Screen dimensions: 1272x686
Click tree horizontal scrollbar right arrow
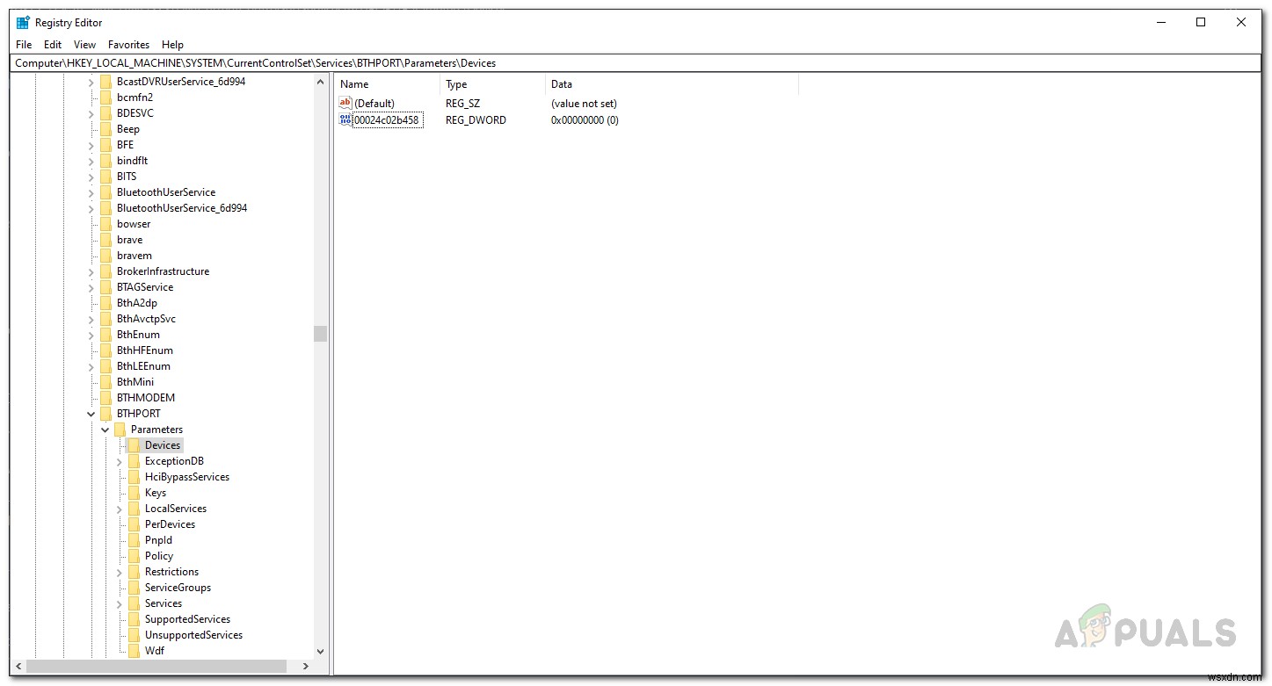[306, 667]
